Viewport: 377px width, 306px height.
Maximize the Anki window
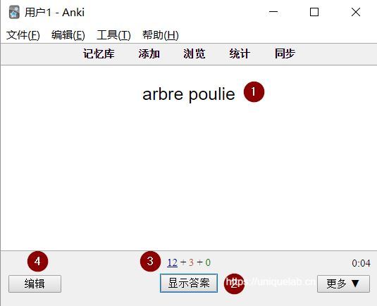pyautogui.click(x=314, y=12)
